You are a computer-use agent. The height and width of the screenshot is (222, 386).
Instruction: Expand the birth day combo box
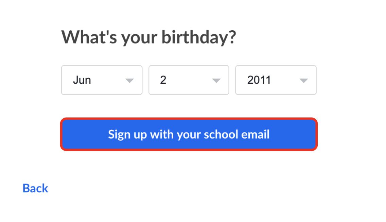click(x=189, y=80)
